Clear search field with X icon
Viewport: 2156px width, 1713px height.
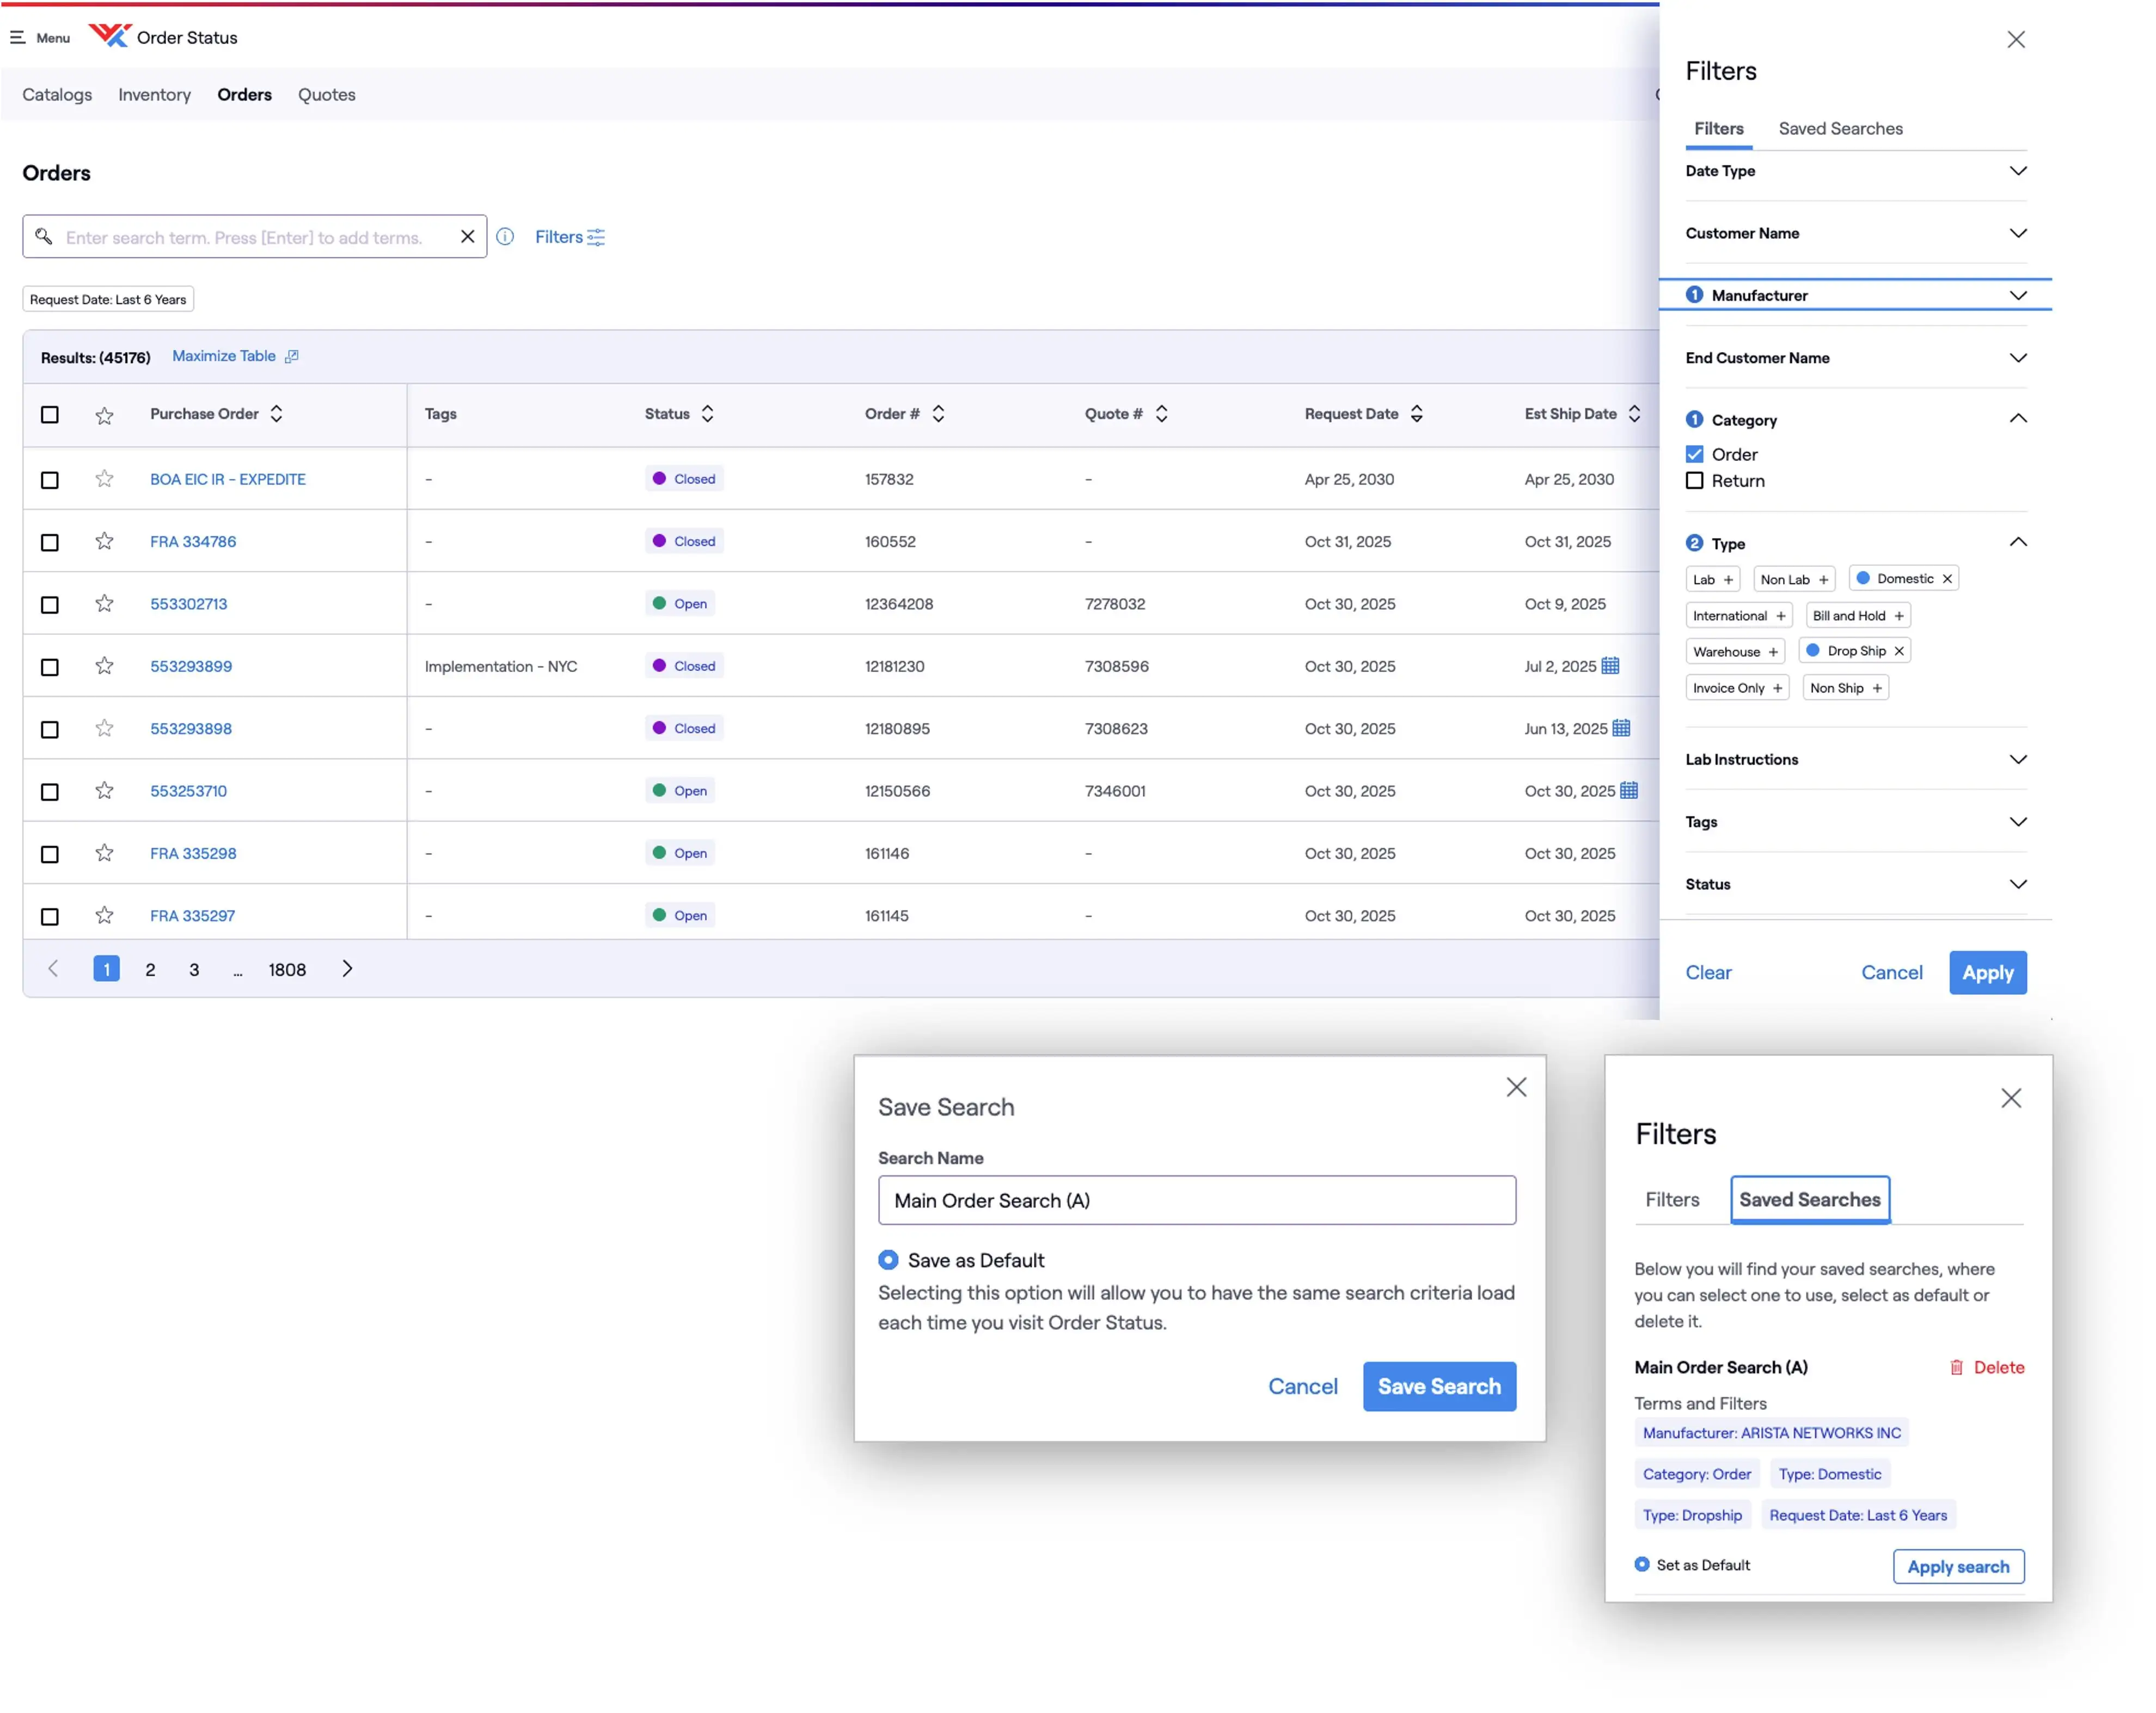click(x=467, y=237)
